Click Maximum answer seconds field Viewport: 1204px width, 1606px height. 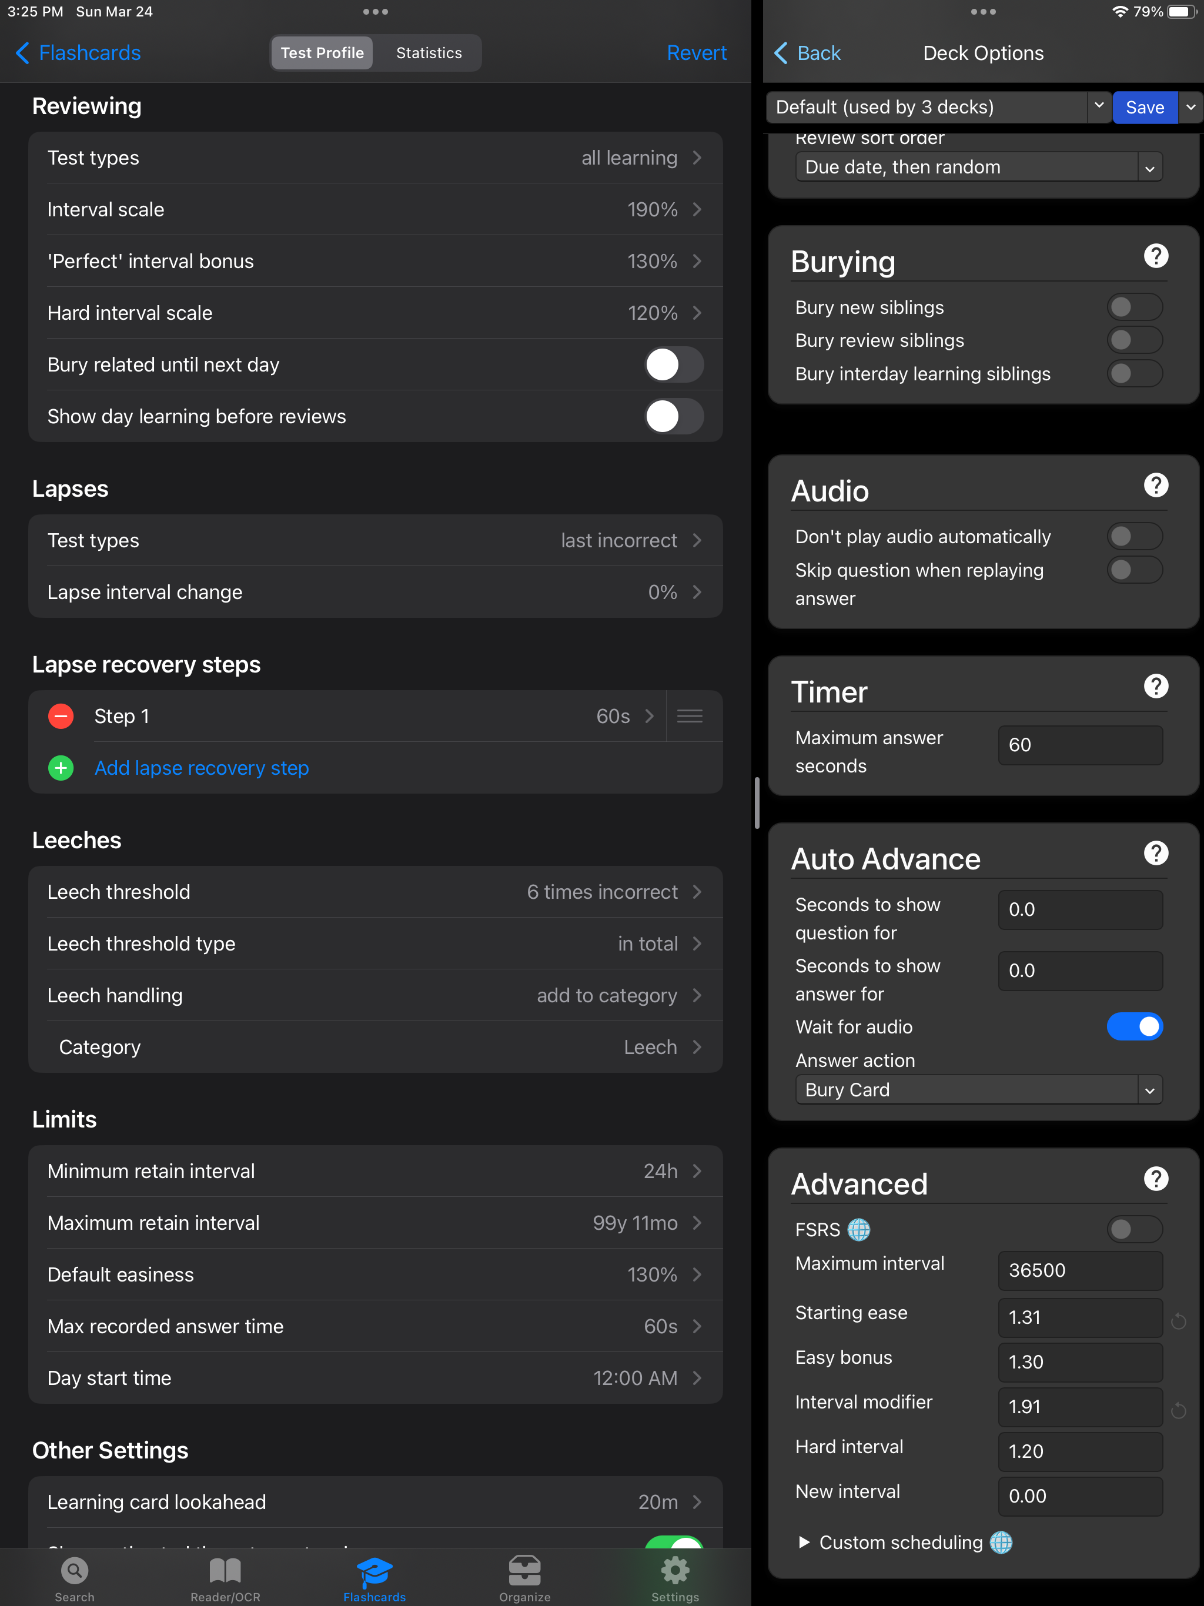1081,745
